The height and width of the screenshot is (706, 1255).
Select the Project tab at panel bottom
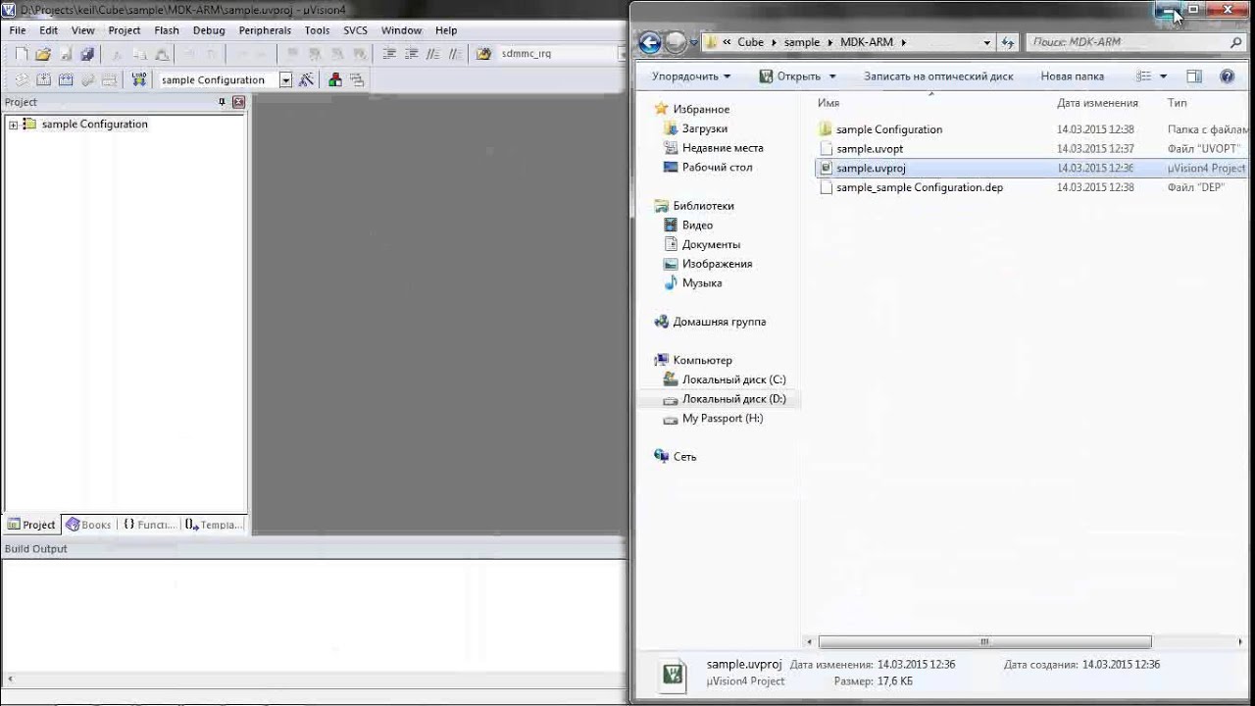pos(31,525)
